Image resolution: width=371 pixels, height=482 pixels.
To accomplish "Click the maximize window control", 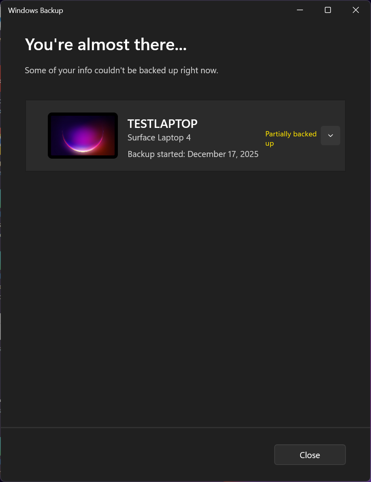I will click(x=328, y=10).
